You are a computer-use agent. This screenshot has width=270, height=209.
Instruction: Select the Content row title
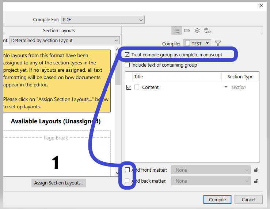pos(150,87)
